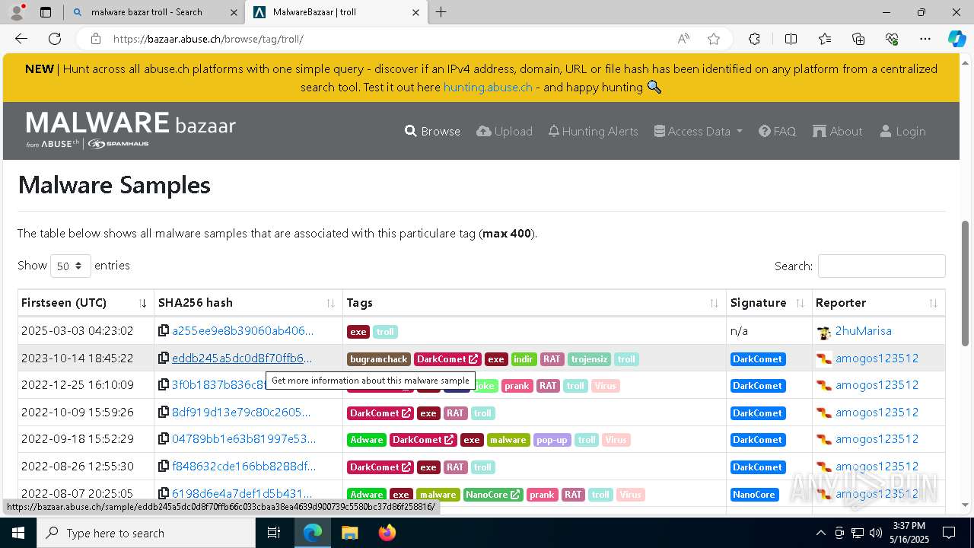Open the Show entries count dropdown
Screen dimensions: 974x548
click(70, 266)
